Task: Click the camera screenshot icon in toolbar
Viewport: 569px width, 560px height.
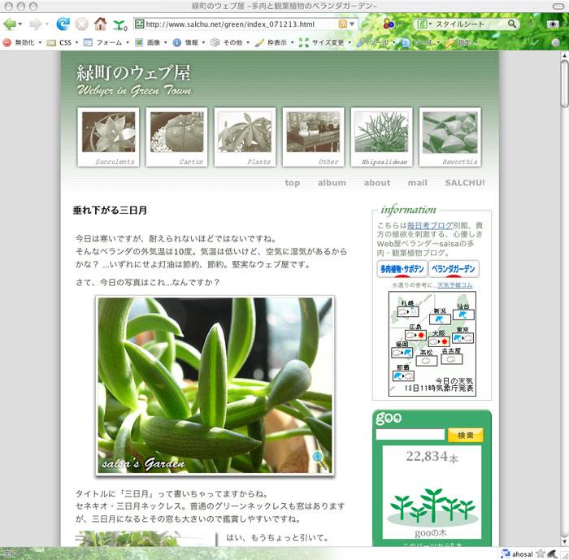Action: pyautogui.click(x=551, y=24)
